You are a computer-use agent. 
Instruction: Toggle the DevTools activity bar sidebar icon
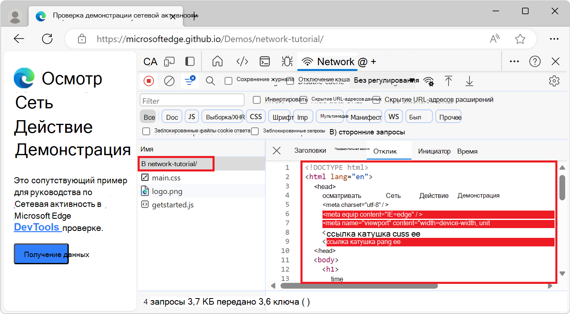click(x=190, y=61)
